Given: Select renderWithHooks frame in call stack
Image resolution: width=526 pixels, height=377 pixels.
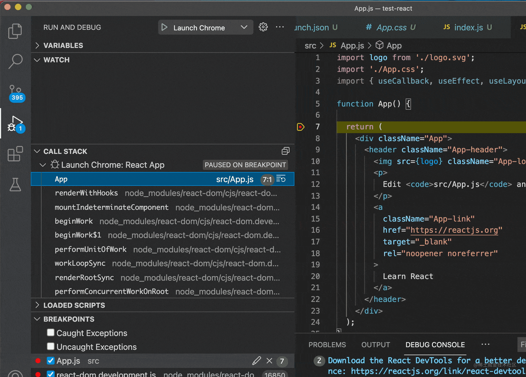Looking at the screenshot, I should click(86, 193).
